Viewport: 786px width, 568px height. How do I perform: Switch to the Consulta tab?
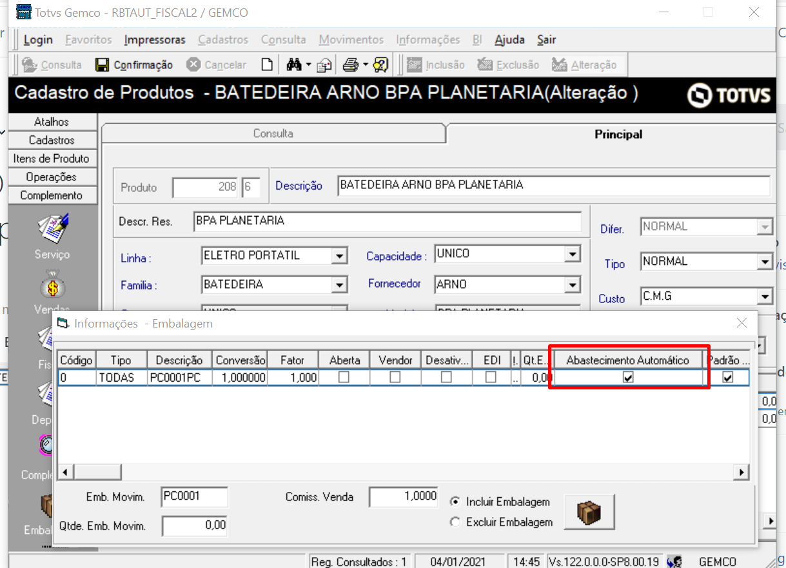273,133
